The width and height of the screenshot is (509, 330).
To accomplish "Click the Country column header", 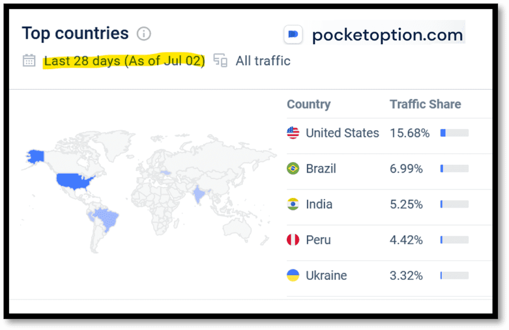I will (x=308, y=104).
